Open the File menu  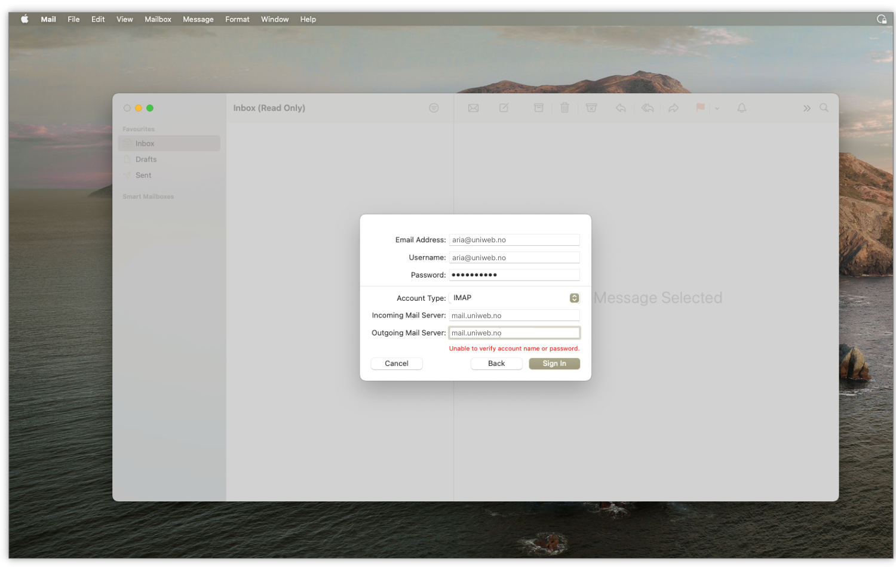73,19
